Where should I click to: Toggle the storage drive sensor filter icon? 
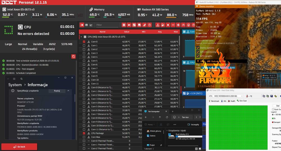[x=139, y=25]
